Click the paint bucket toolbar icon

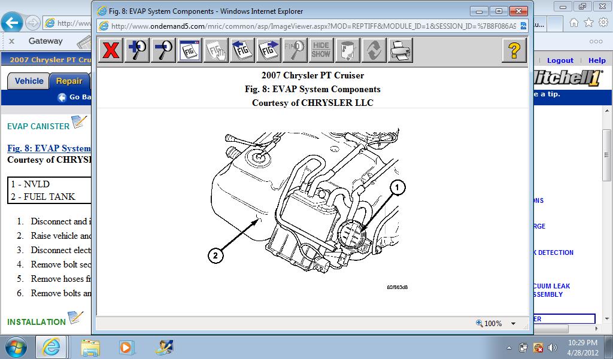(x=347, y=50)
